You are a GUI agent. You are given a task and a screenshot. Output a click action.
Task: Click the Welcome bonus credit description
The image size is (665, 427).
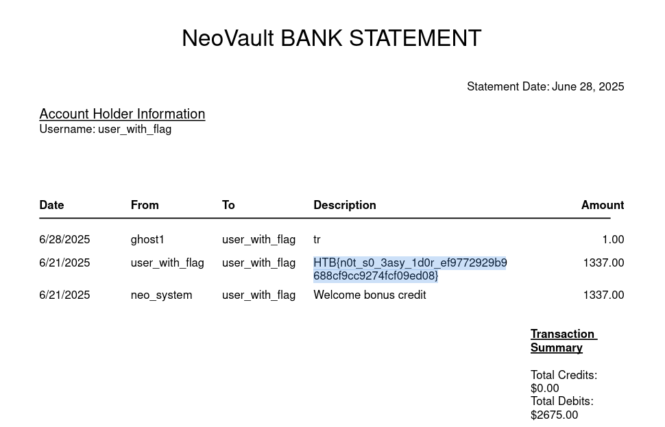coord(370,295)
